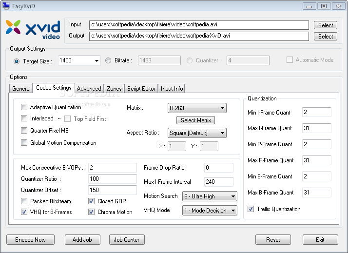Image resolution: width=348 pixels, height=253 pixels.
Task: Select the Bitrate radio button
Action: point(108,60)
